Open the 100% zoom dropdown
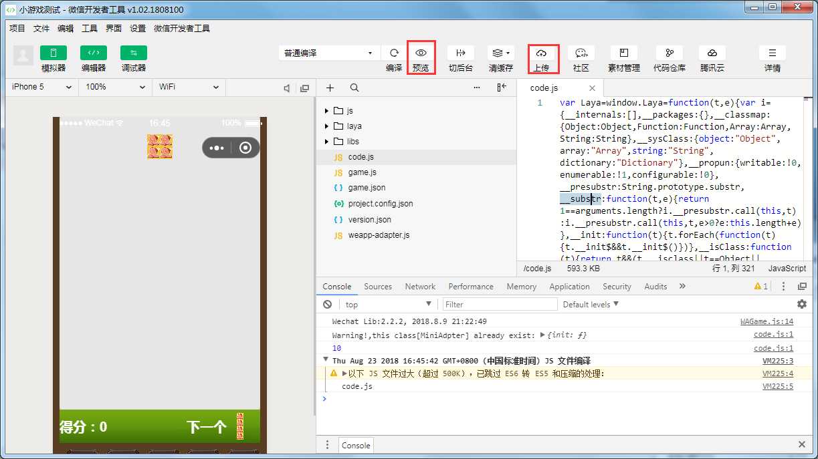 116,87
